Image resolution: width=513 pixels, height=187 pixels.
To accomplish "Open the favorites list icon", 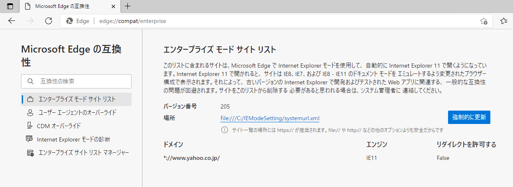I will (504, 21).
